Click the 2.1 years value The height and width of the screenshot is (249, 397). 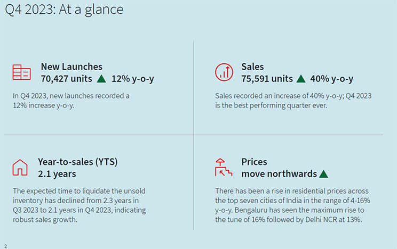(x=57, y=174)
